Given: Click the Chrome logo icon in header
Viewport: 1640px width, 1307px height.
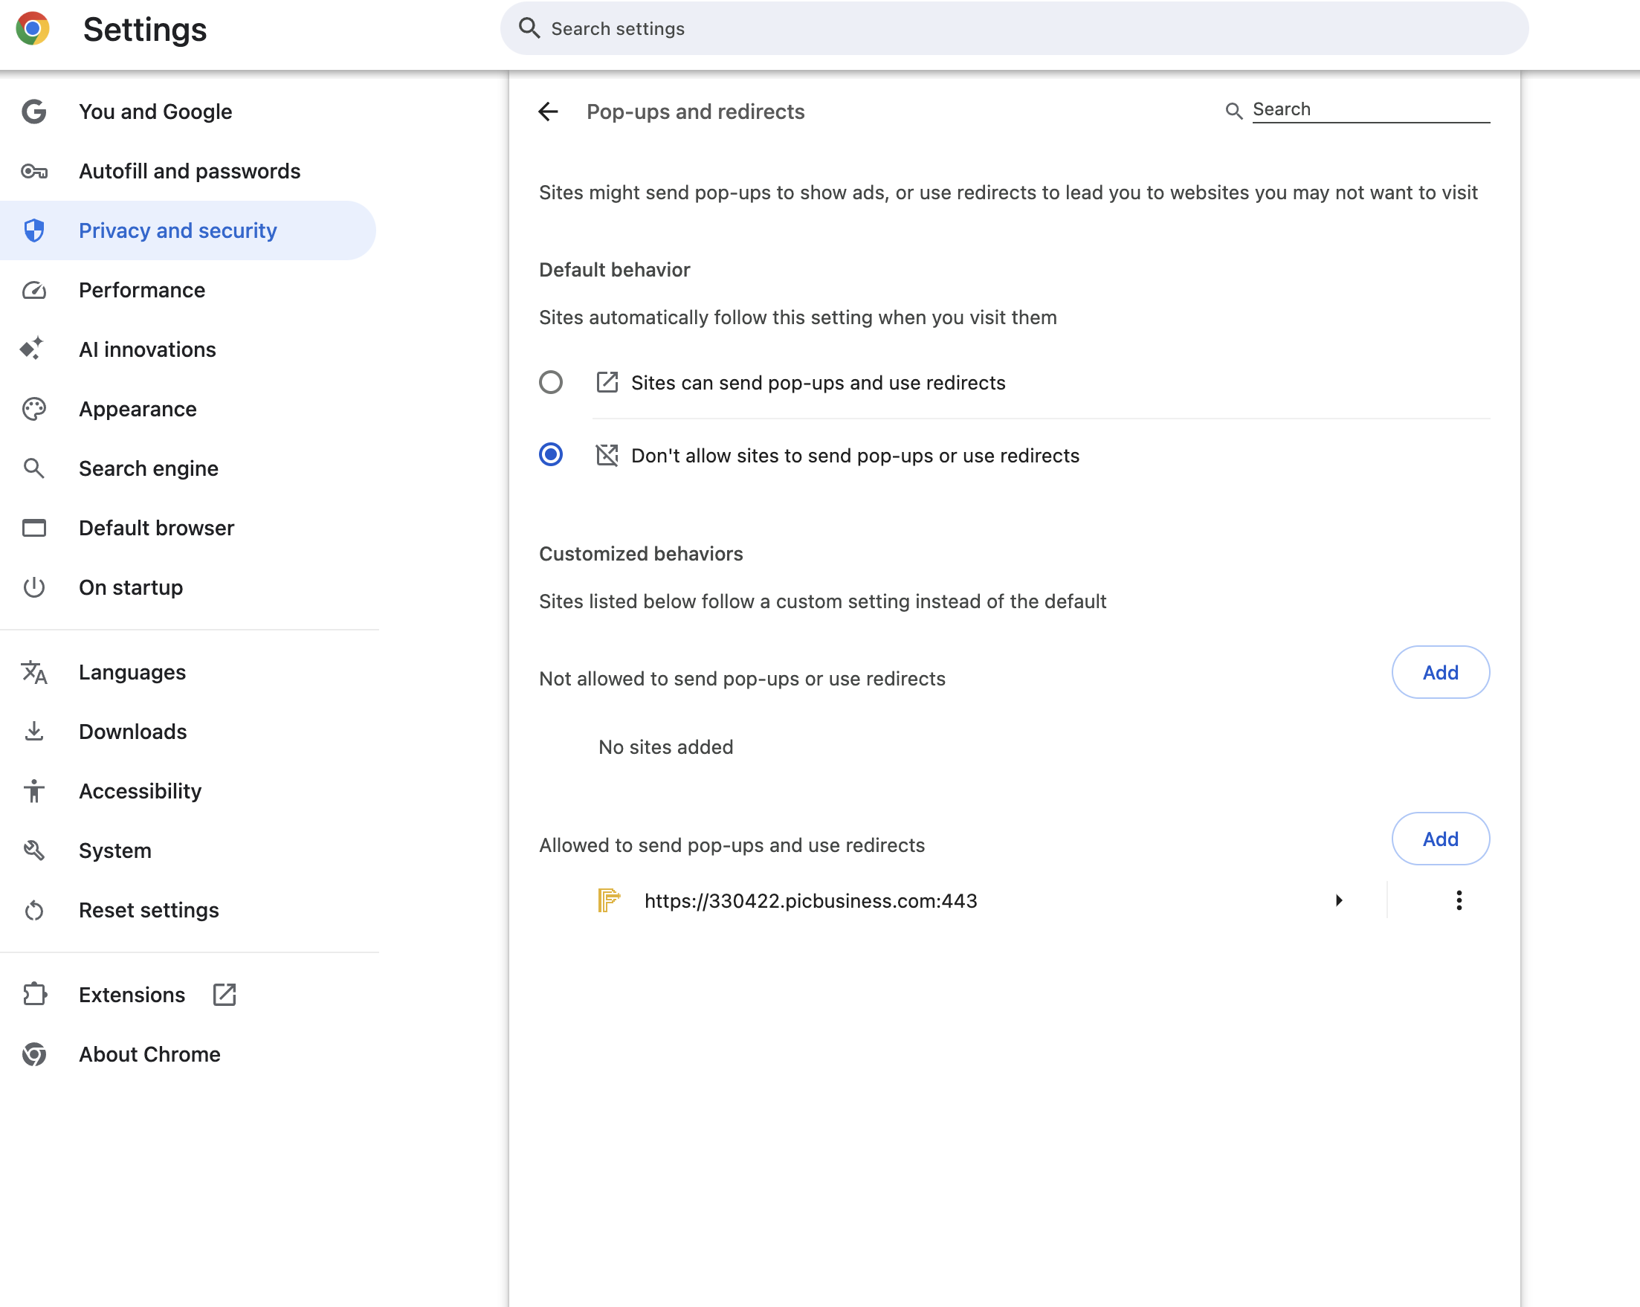Looking at the screenshot, I should click(x=33, y=29).
